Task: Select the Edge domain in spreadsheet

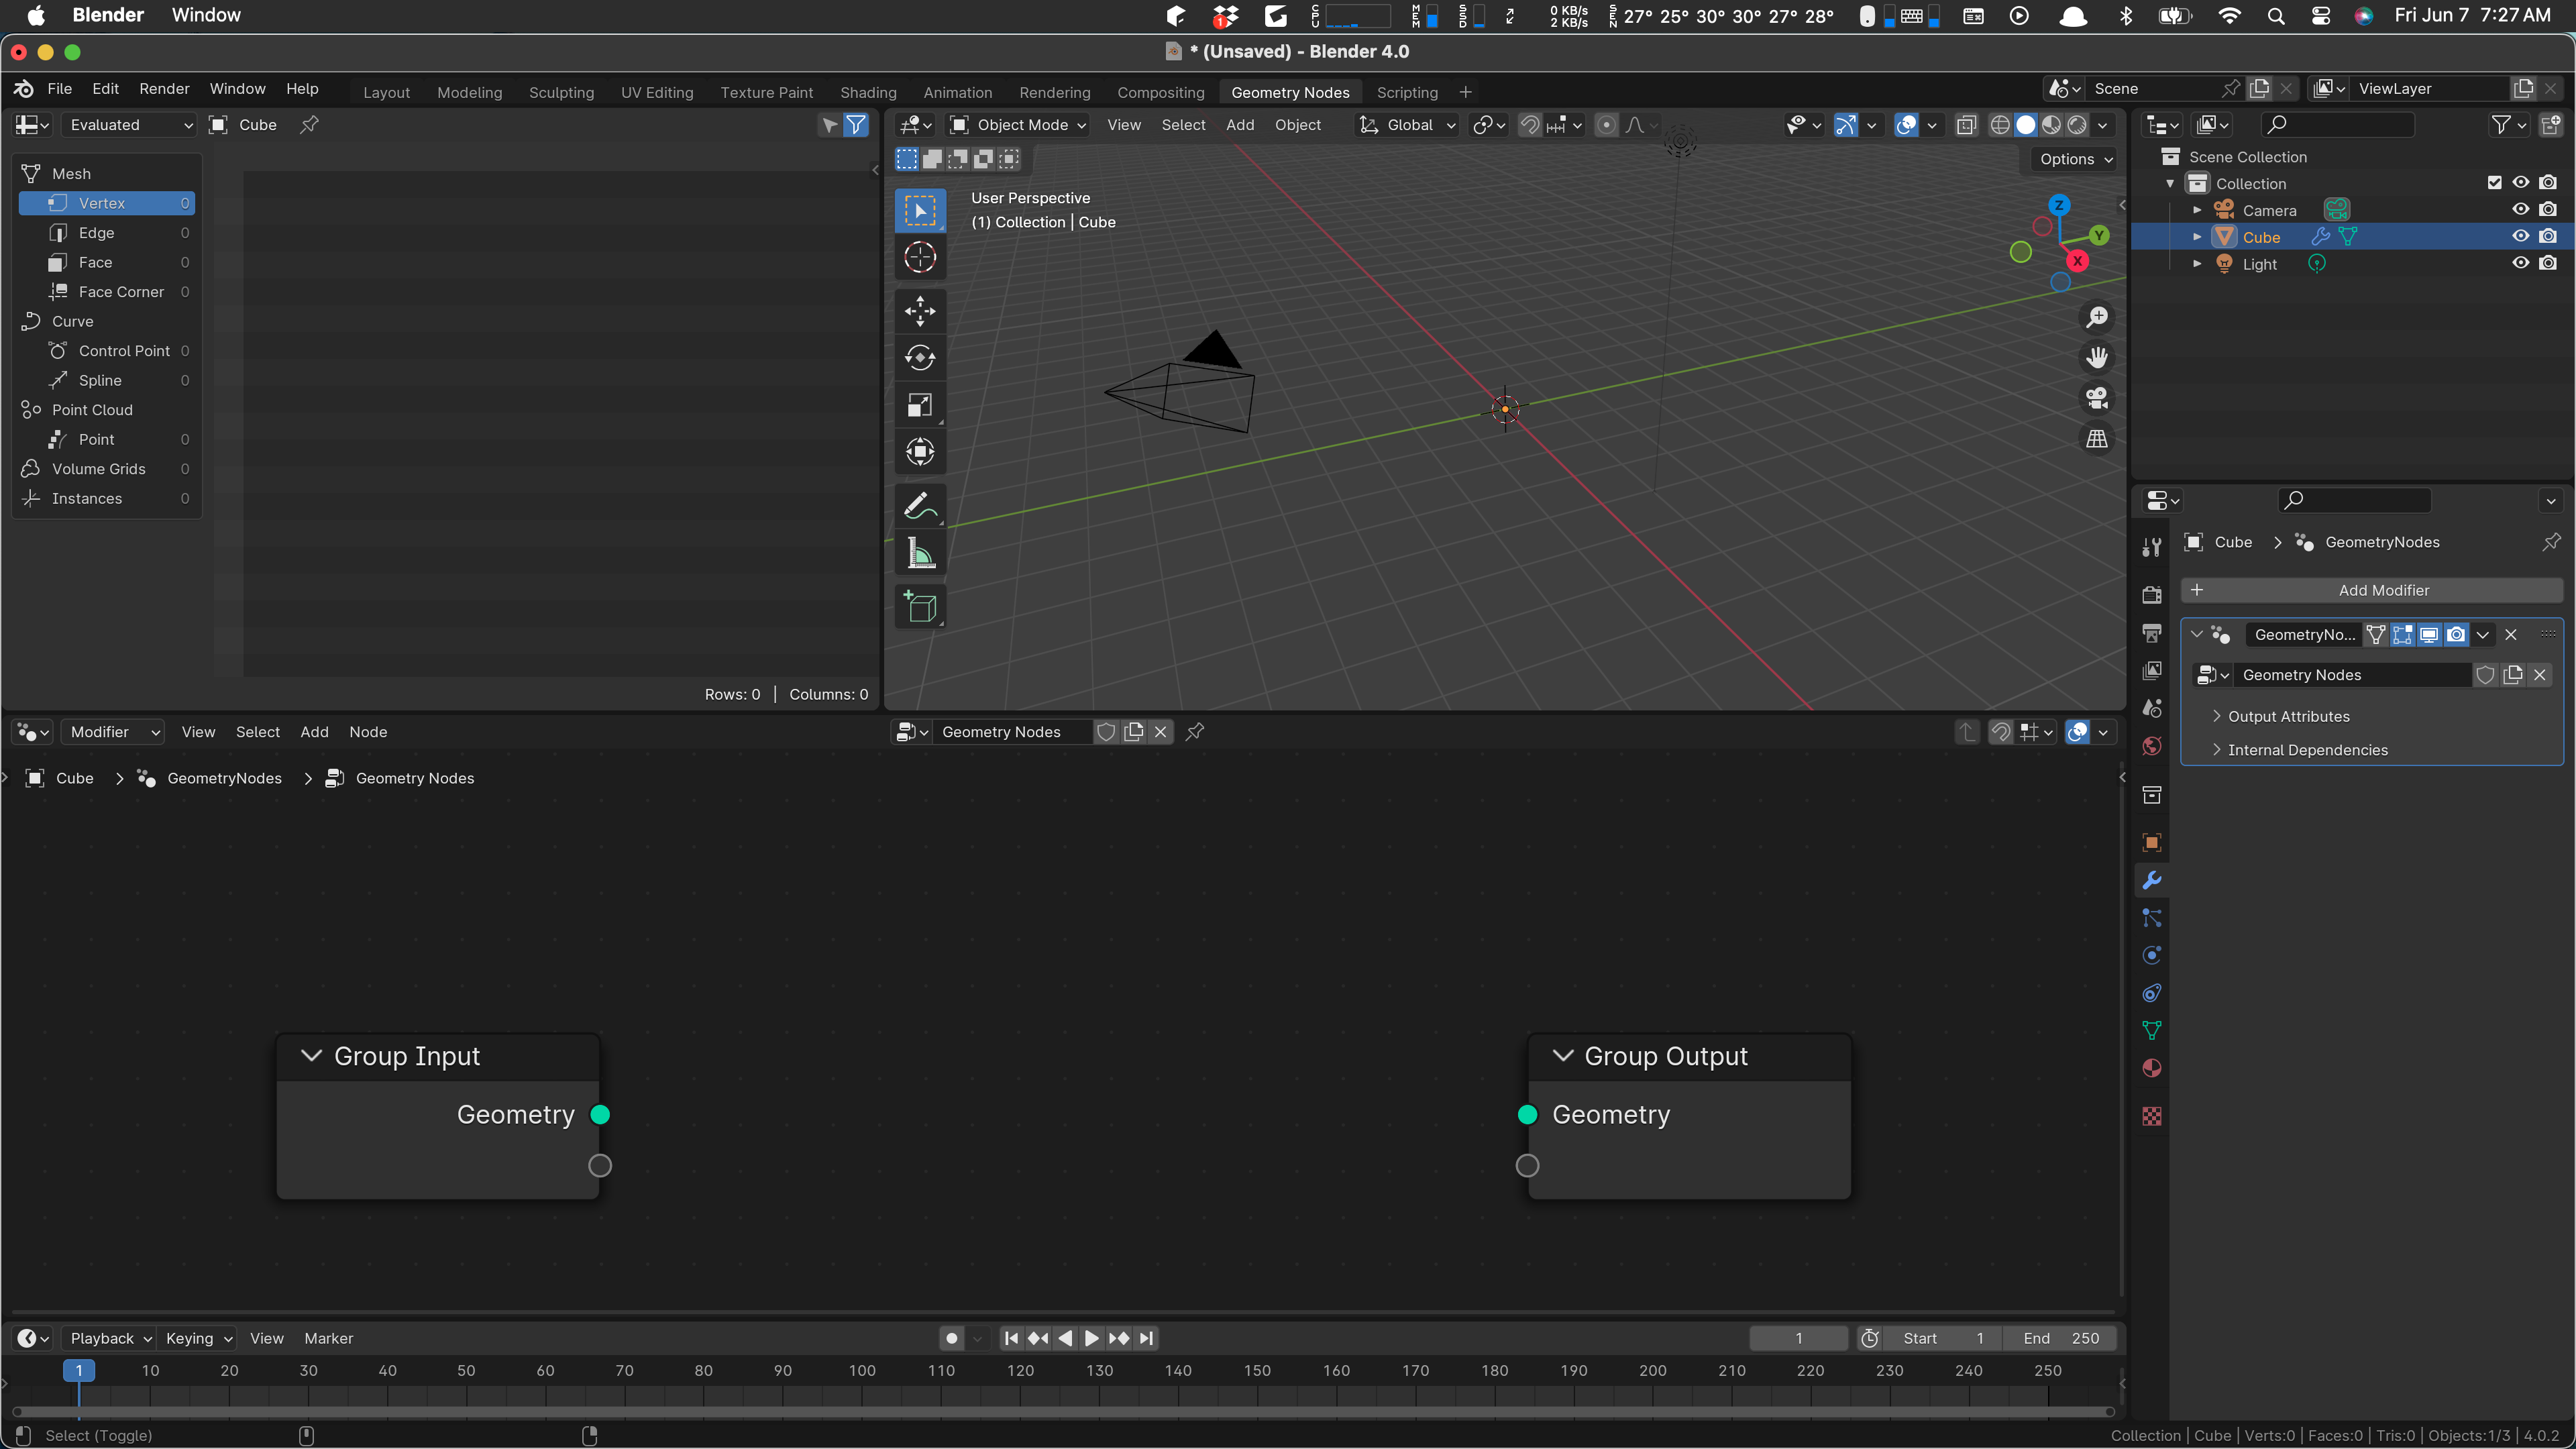Action: click(107, 232)
